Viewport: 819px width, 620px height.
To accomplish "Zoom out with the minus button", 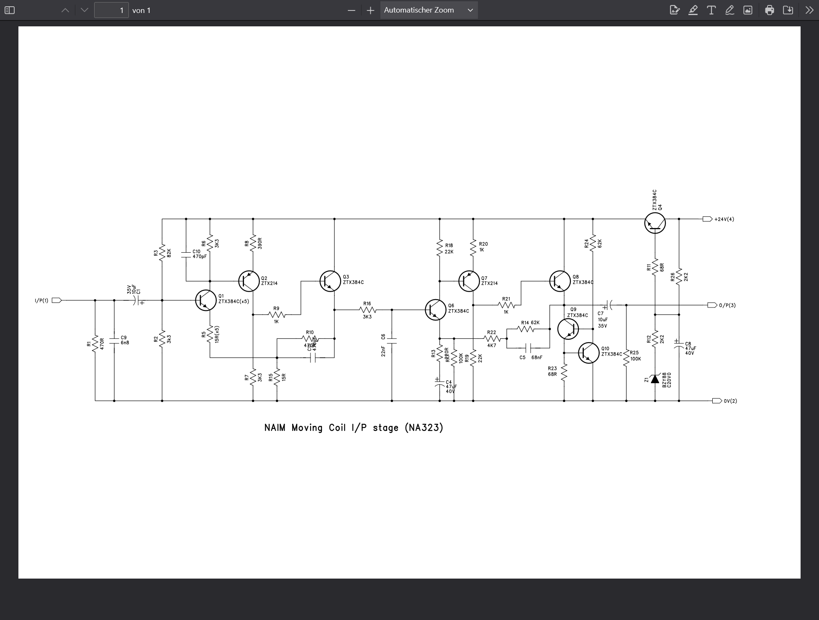I will point(352,10).
